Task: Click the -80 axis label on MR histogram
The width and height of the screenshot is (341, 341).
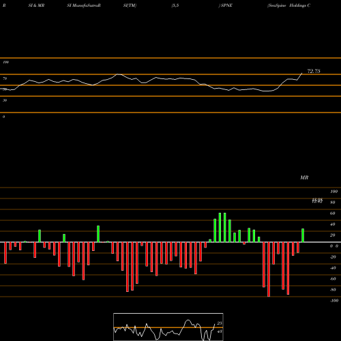Action: coord(333,290)
